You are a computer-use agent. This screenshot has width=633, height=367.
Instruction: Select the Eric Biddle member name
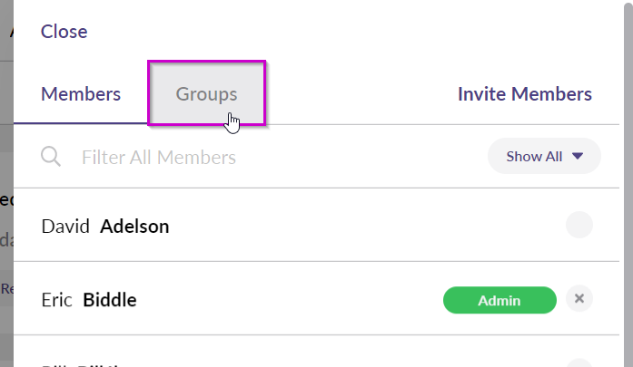(x=89, y=300)
